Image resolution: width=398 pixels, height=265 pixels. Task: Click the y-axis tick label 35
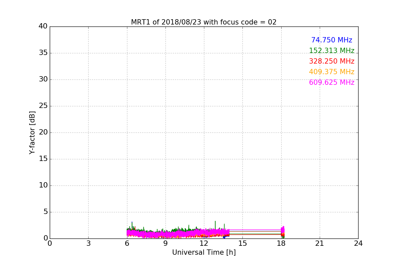43,53
